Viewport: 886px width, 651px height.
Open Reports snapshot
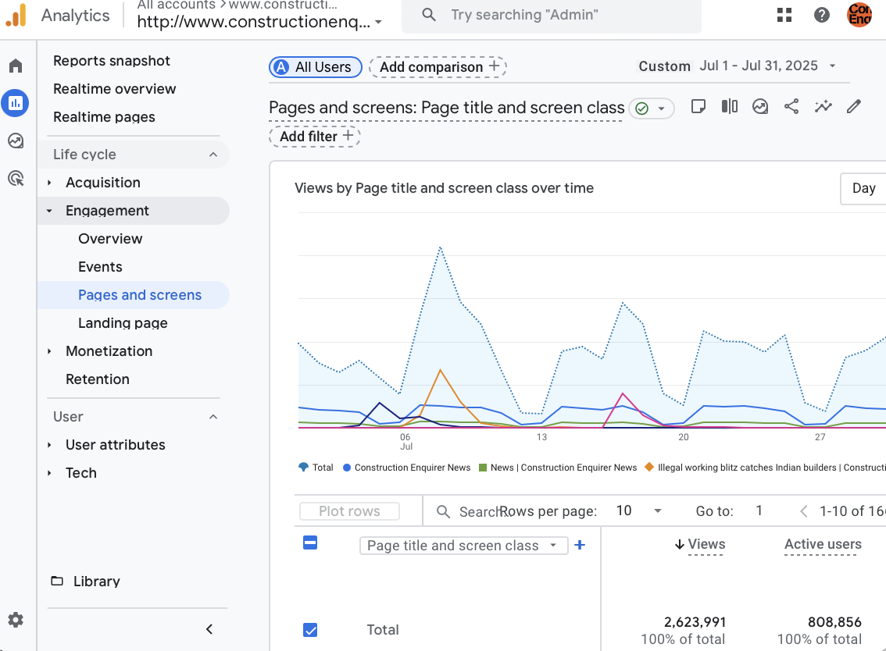(x=111, y=61)
